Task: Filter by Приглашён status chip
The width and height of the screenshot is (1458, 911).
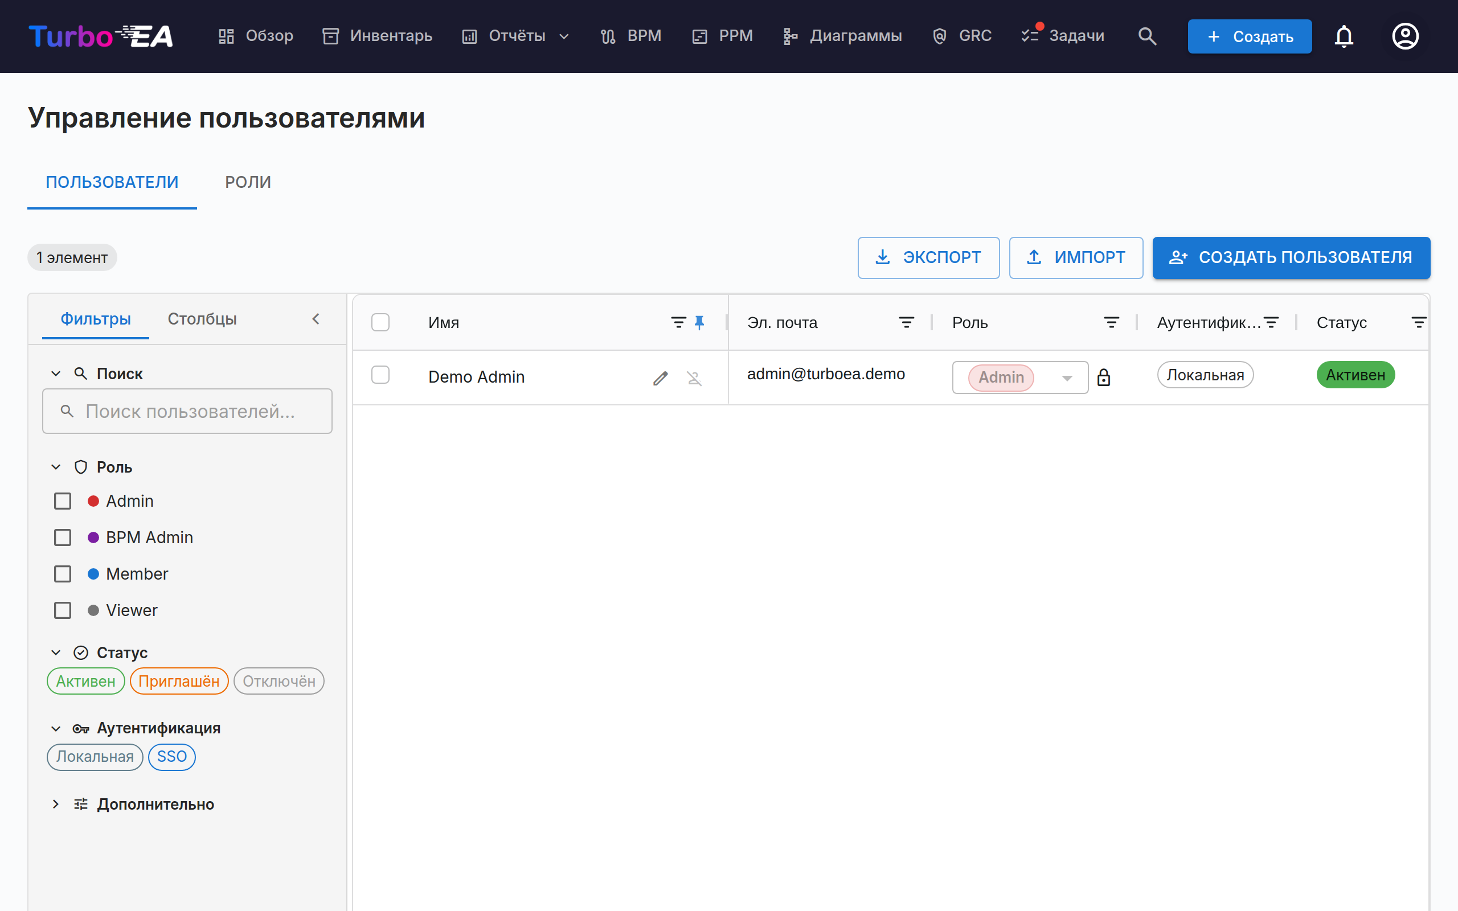Action: tap(179, 681)
